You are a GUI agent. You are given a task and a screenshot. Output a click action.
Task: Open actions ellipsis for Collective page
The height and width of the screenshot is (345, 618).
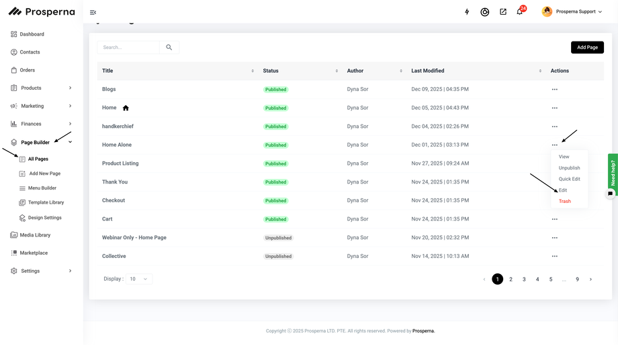coord(554,256)
